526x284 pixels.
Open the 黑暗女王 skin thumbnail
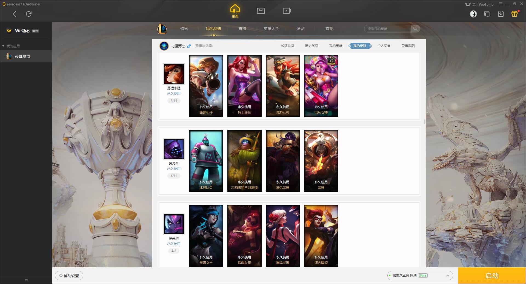[x=206, y=236]
